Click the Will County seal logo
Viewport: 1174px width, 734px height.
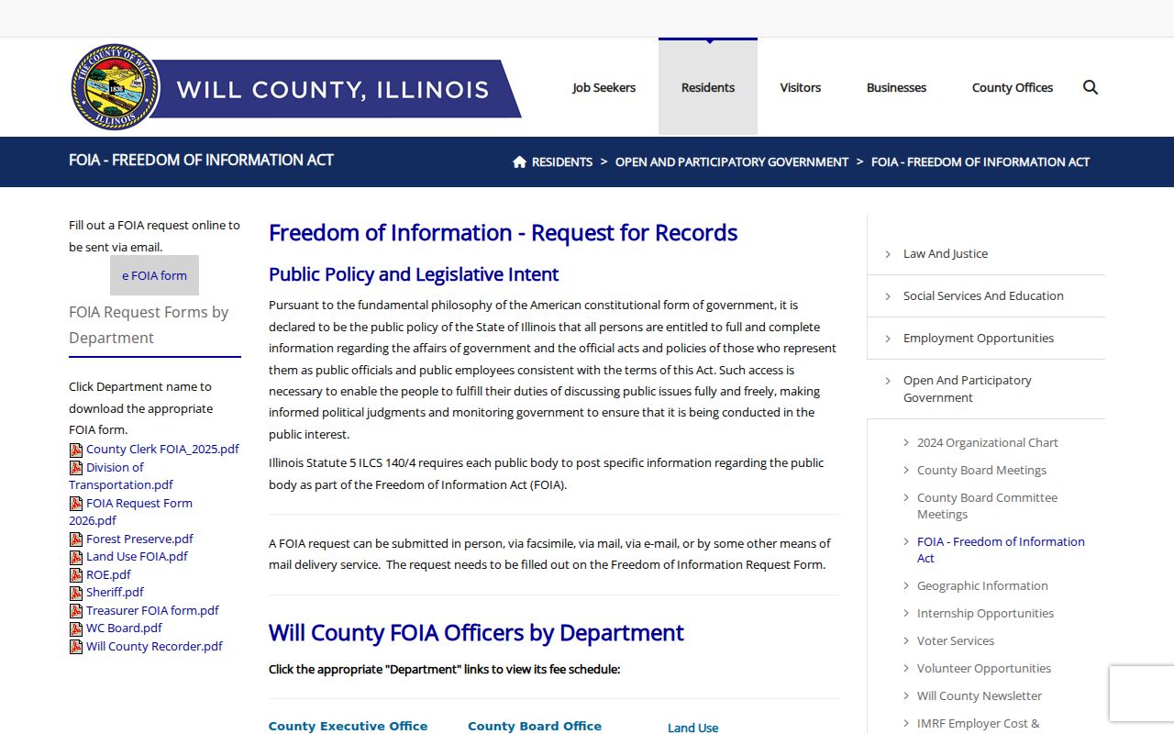click(116, 87)
